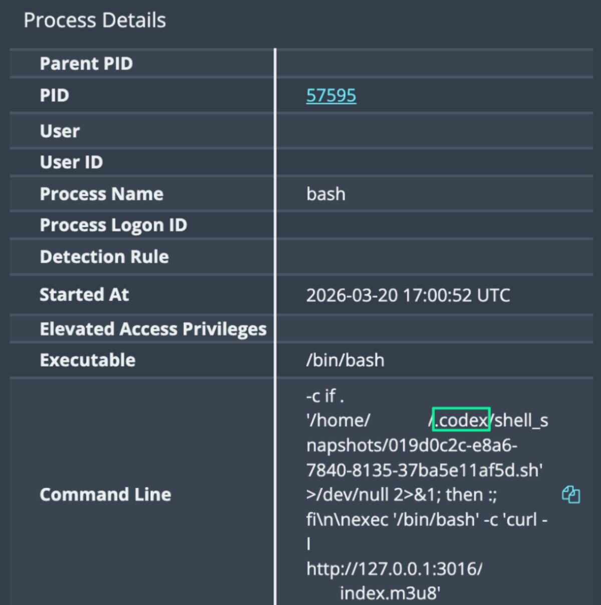Select the Elevated Access Privileges label
The height and width of the screenshot is (605, 601).
(x=153, y=329)
